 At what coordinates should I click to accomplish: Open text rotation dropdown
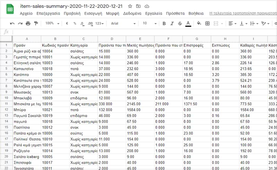(x=265, y=23)
